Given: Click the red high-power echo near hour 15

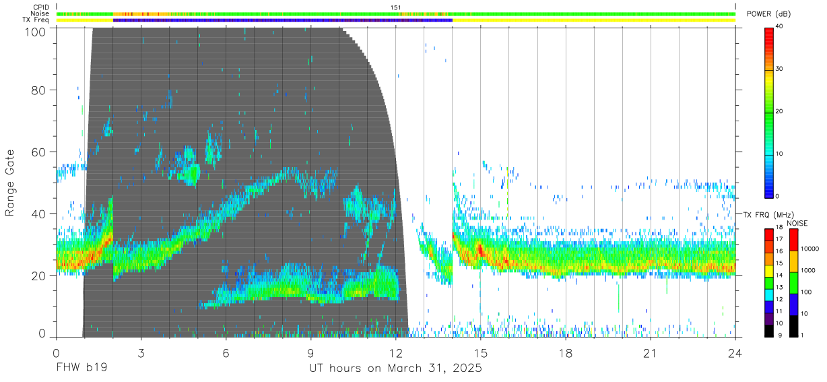Looking at the screenshot, I should pos(480,251).
